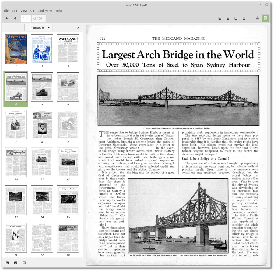This screenshot has height=271, width=274.
Task: Open the Thumbnails sidebar dropdown
Action: click(x=38, y=27)
